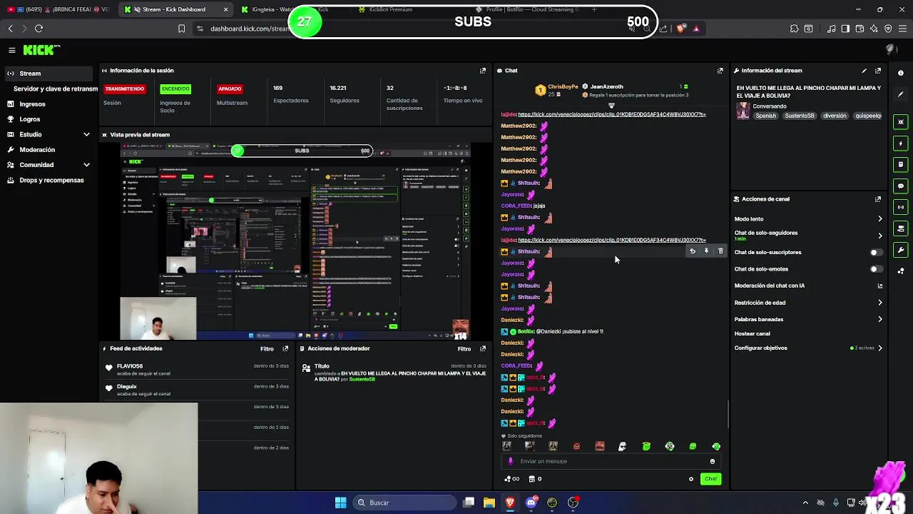Image resolution: width=913 pixels, height=514 pixels.
Task: Pop out the Acciones de canal panel
Action: pyautogui.click(x=878, y=199)
